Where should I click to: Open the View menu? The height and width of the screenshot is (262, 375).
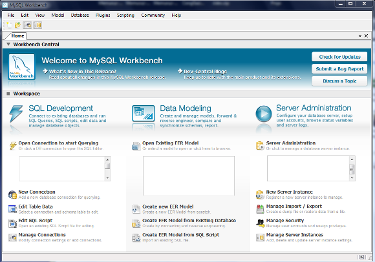coord(40,15)
